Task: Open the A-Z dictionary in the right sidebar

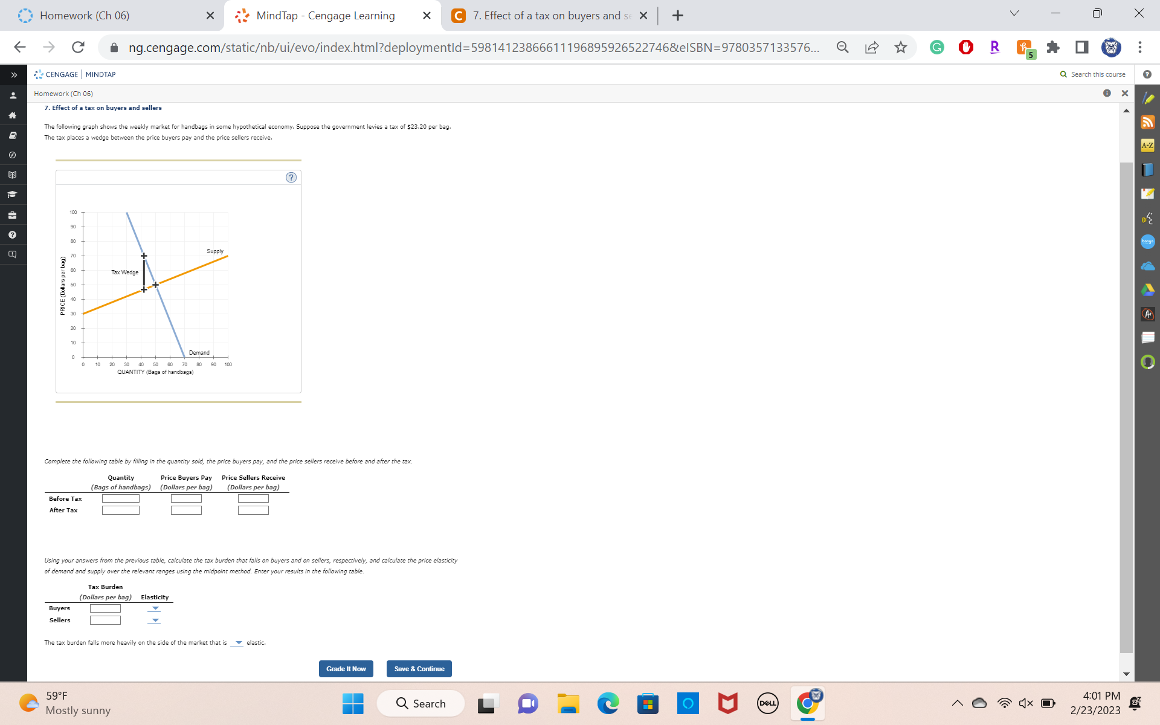Action: [x=1149, y=145]
